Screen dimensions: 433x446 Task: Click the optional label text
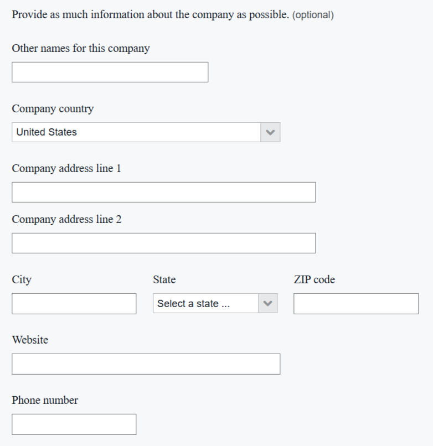tap(311, 15)
